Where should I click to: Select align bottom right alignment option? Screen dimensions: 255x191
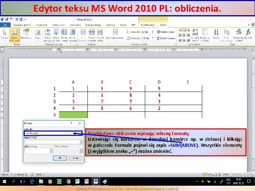click(x=188, y=40)
